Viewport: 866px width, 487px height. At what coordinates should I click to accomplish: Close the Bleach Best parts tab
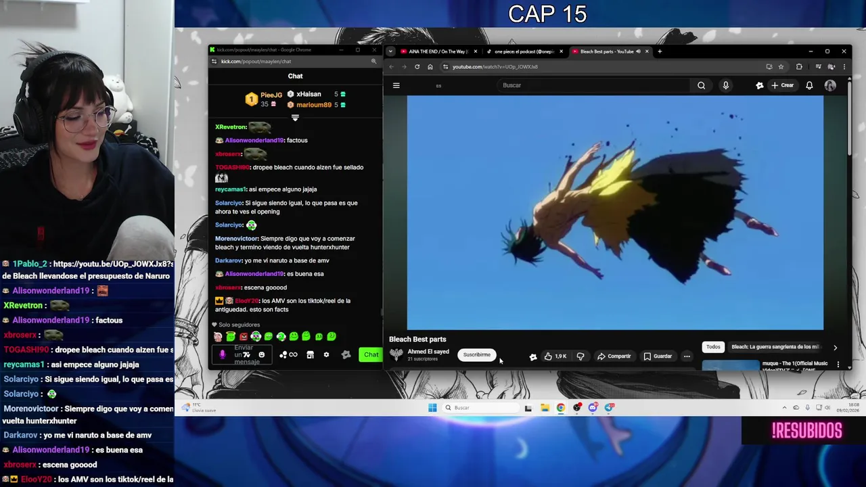point(647,51)
